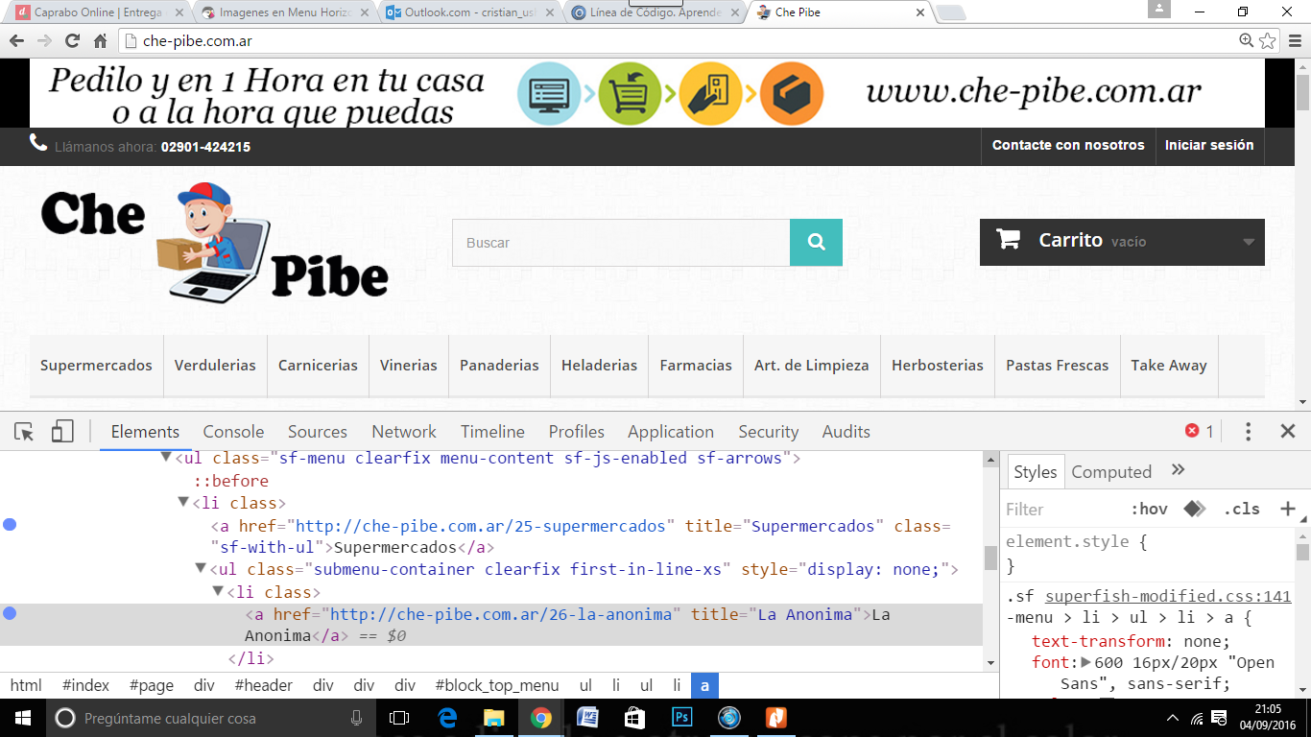The height and width of the screenshot is (737, 1311).
Task: Open the Windows Start menu
Action: click(x=22, y=718)
